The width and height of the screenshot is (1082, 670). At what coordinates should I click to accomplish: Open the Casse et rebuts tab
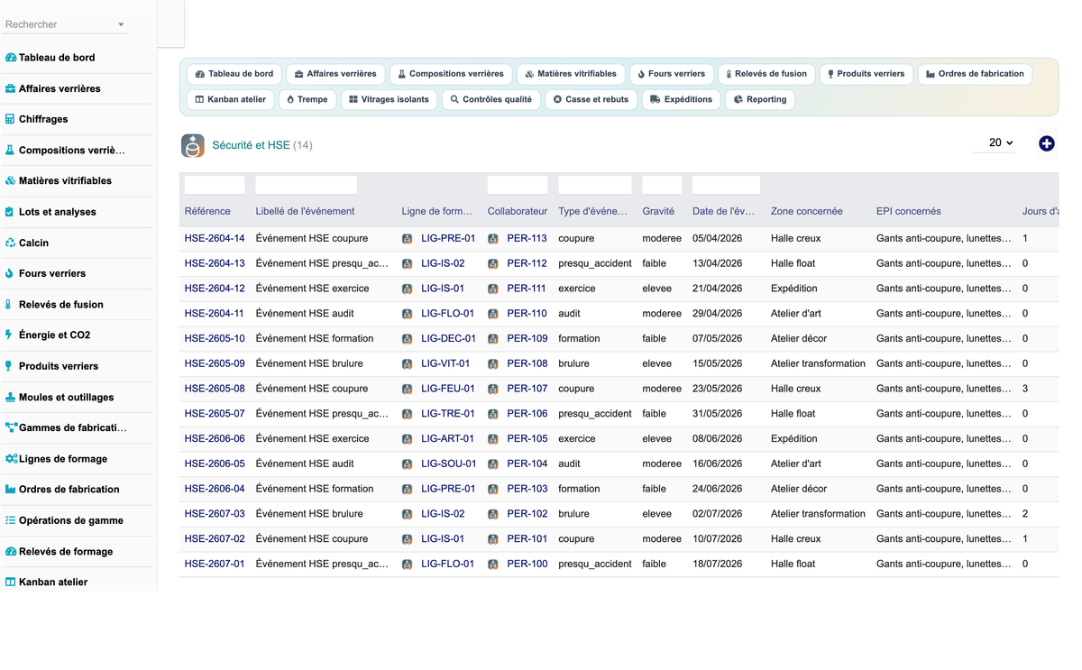(591, 99)
